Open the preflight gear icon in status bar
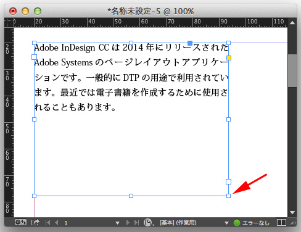301x232 pixels. 20,222
